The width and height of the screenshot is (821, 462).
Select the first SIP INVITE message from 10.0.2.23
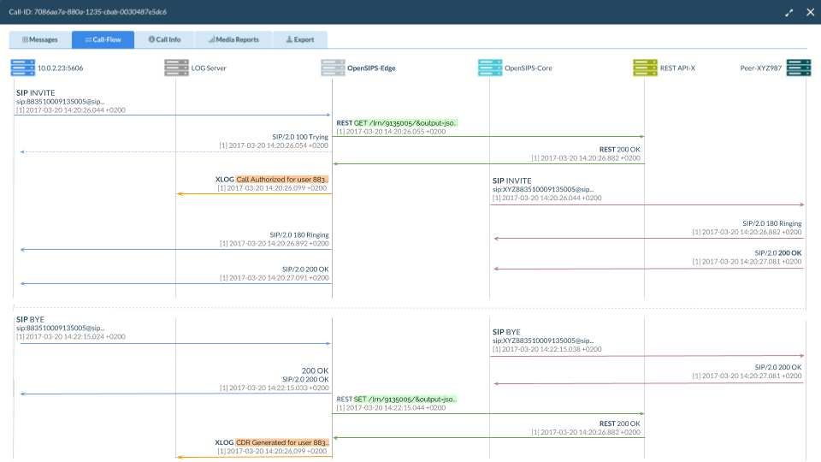click(x=34, y=92)
